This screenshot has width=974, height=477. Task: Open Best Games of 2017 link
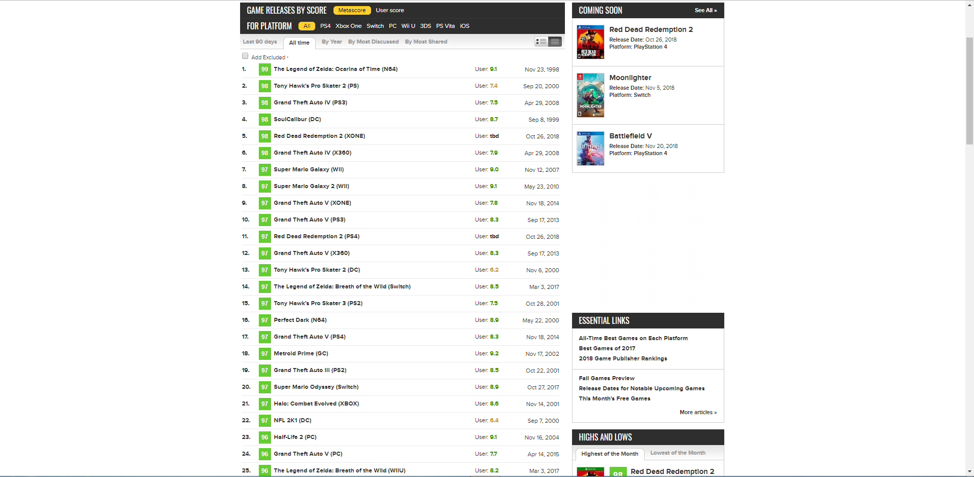pyautogui.click(x=607, y=348)
